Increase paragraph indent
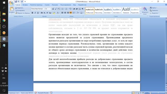167x94 pixels. coord(77,9)
